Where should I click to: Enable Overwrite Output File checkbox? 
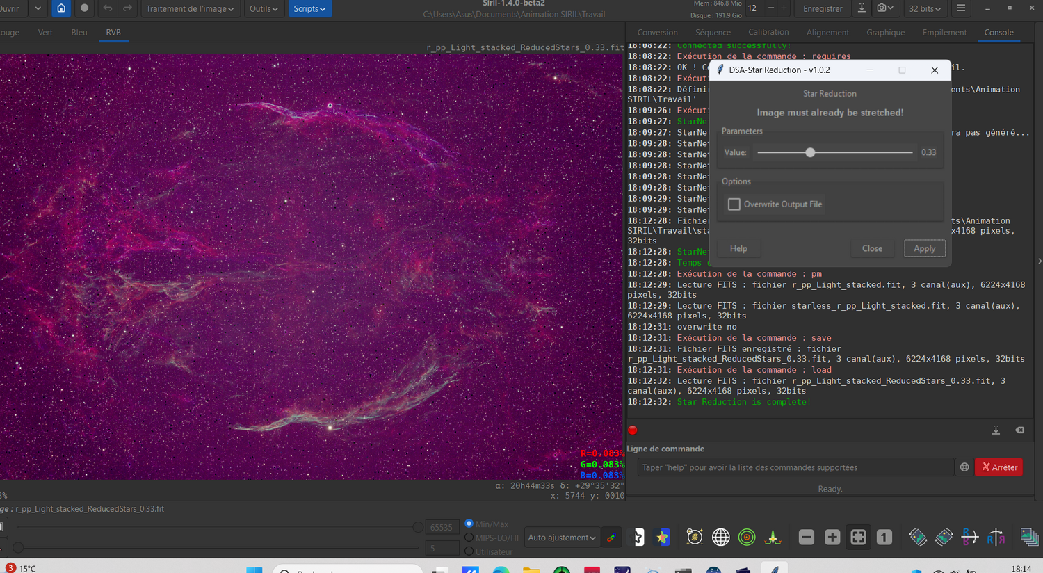pos(734,204)
